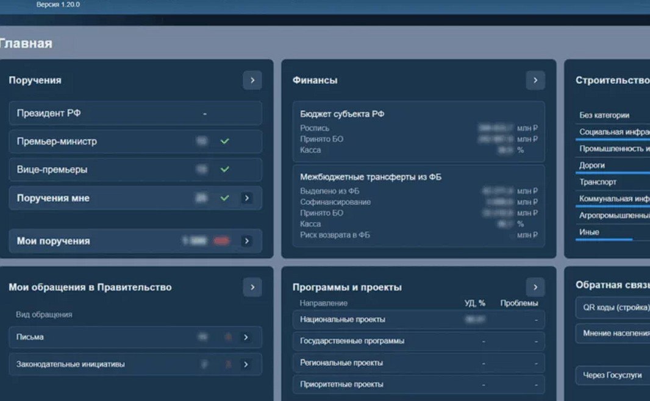Click the green checkmark beside Премьер-министр
Image resolution: width=650 pixels, height=401 pixels.
224,141
